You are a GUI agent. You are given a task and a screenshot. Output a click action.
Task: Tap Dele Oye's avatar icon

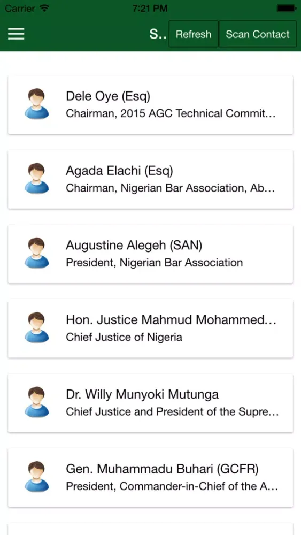36,104
